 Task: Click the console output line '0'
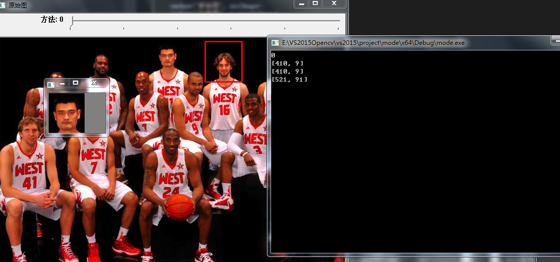tap(273, 55)
